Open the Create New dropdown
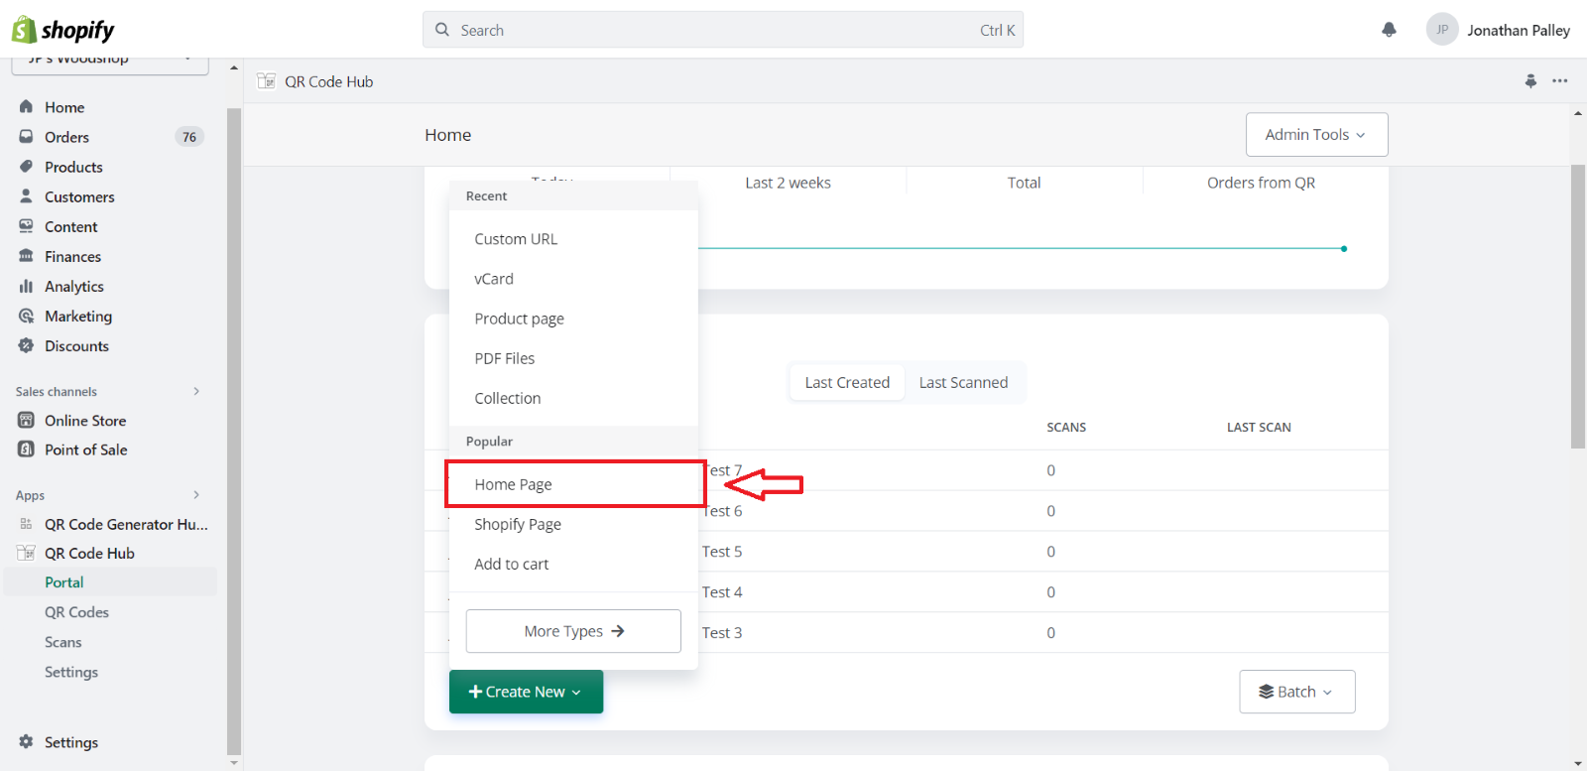The height and width of the screenshot is (771, 1587). pyautogui.click(x=526, y=692)
